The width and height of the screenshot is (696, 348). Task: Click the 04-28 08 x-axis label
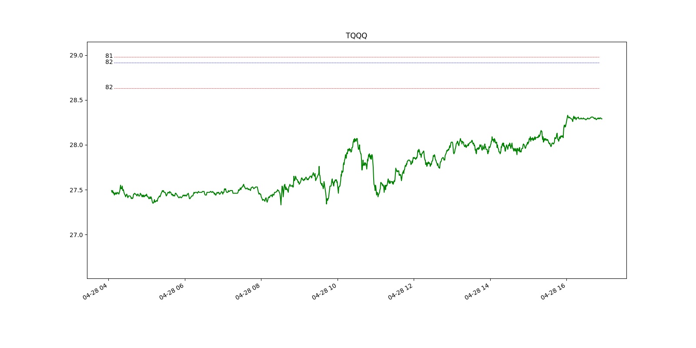[248, 291]
